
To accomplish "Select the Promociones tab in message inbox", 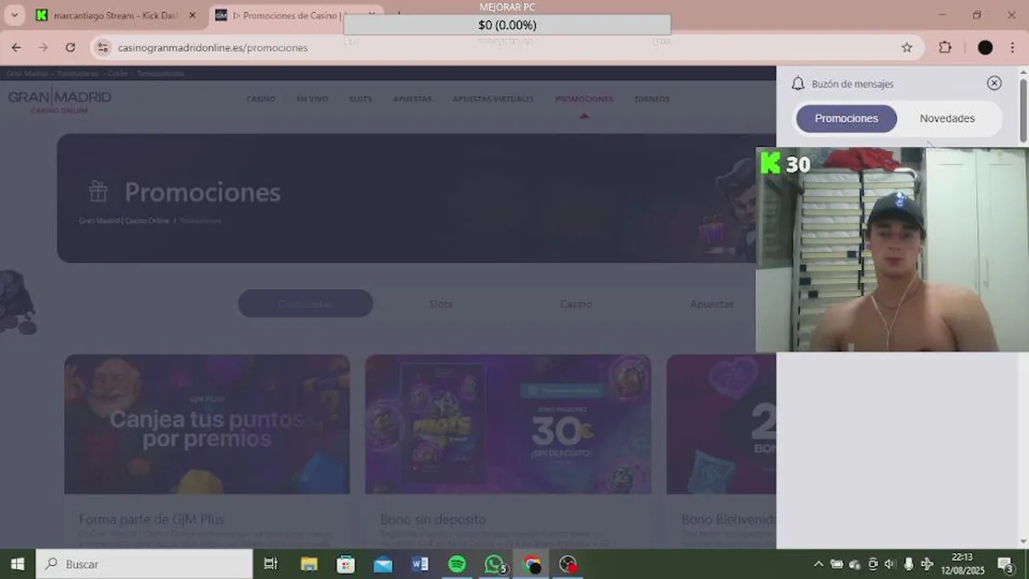I will coord(847,118).
